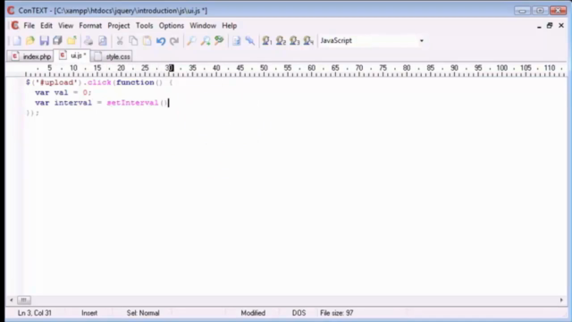Copy the selection with the toolbar icon
The width and height of the screenshot is (572, 322).
click(133, 40)
